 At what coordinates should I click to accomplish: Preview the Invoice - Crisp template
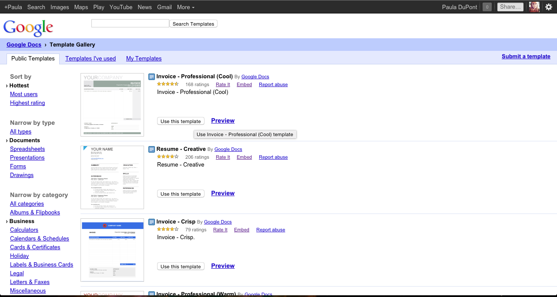223,266
